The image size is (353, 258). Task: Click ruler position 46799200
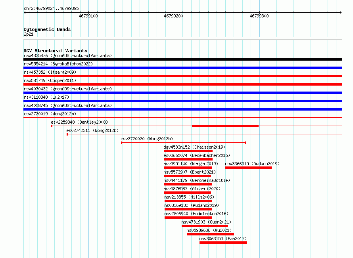pyautogui.click(x=174, y=16)
